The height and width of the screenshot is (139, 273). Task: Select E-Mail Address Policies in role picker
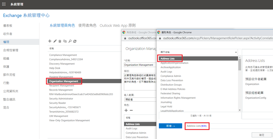(x=173, y=89)
